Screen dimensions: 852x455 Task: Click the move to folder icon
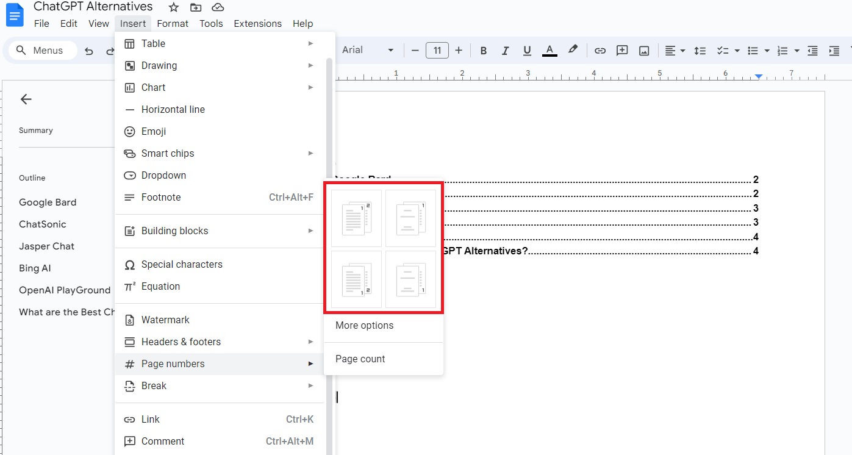click(x=196, y=7)
